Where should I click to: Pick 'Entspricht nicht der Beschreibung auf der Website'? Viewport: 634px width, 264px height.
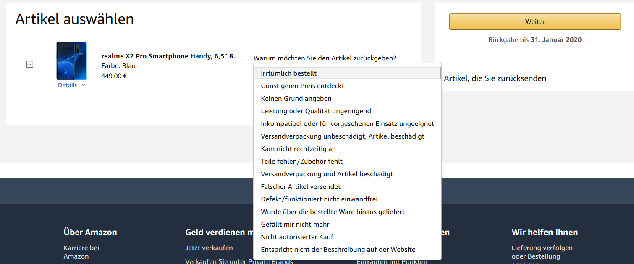pyautogui.click(x=348, y=249)
